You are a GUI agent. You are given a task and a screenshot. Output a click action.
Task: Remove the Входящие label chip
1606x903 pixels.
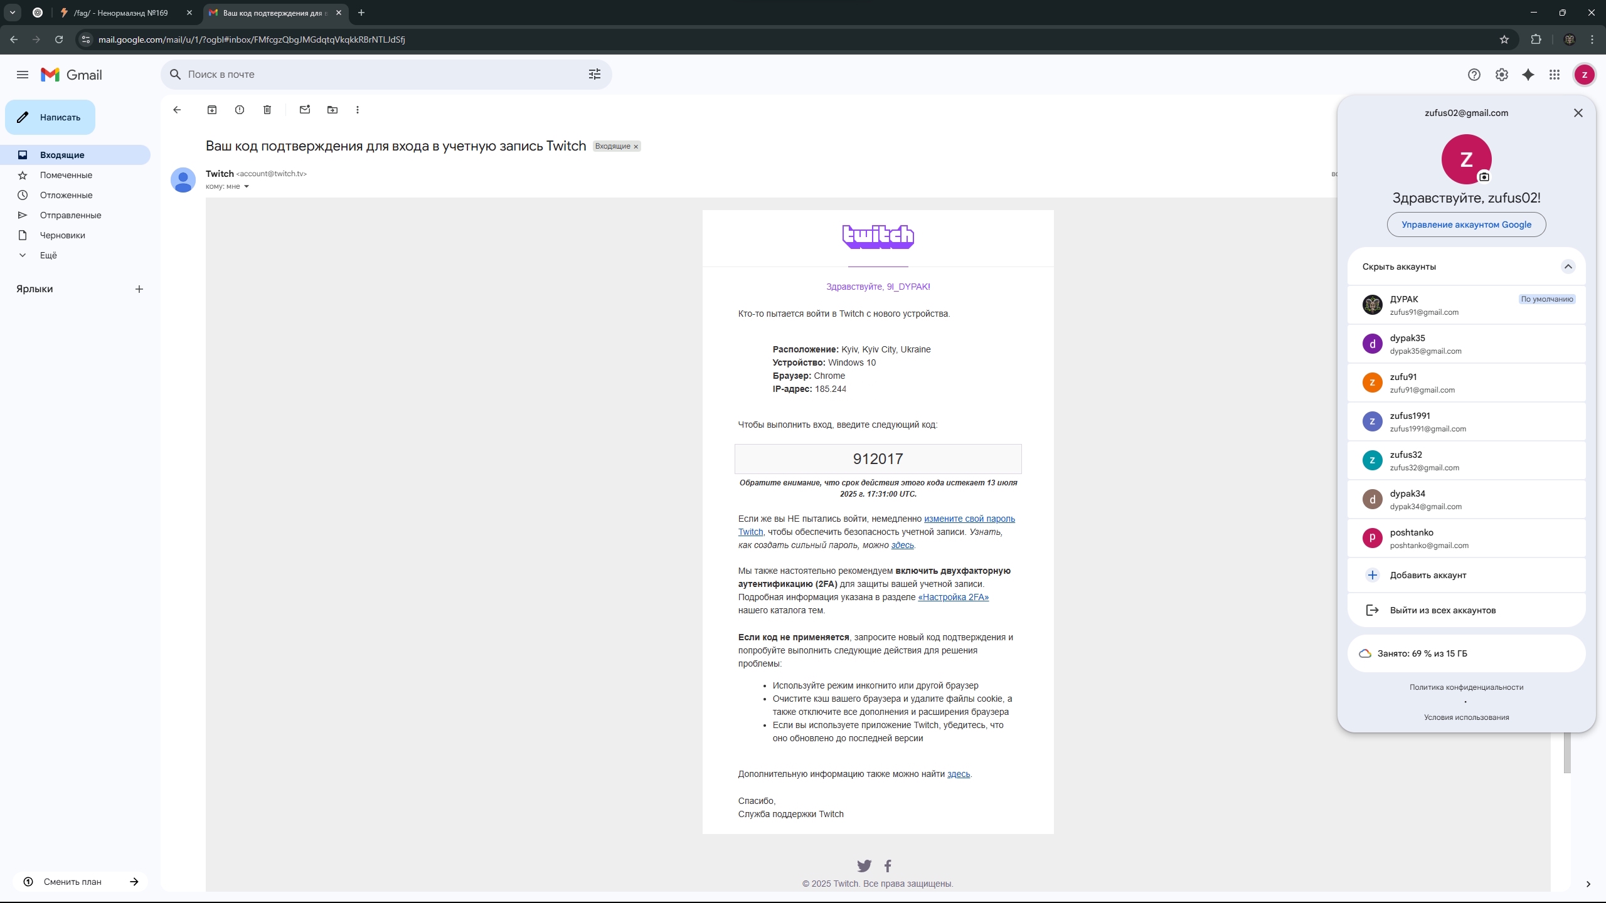click(635, 147)
